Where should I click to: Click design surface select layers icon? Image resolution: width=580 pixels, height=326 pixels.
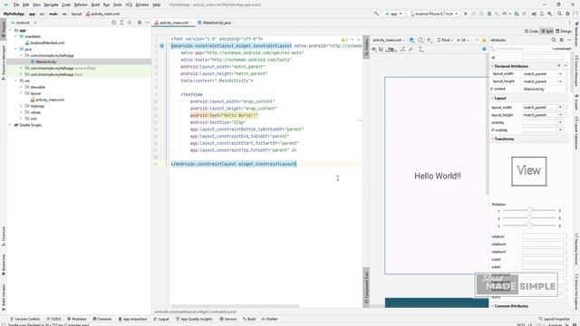click(411, 40)
